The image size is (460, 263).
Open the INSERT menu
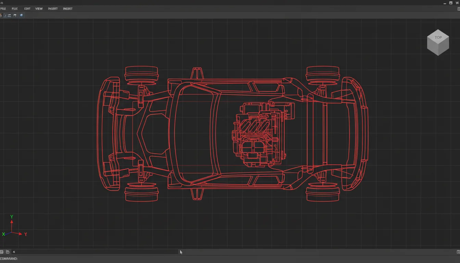click(53, 9)
